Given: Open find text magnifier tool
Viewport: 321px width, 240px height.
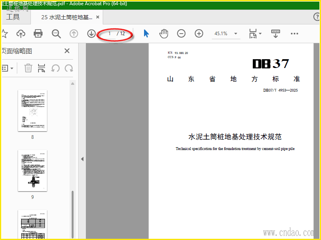Looking at the screenshot, I should click(56, 34).
